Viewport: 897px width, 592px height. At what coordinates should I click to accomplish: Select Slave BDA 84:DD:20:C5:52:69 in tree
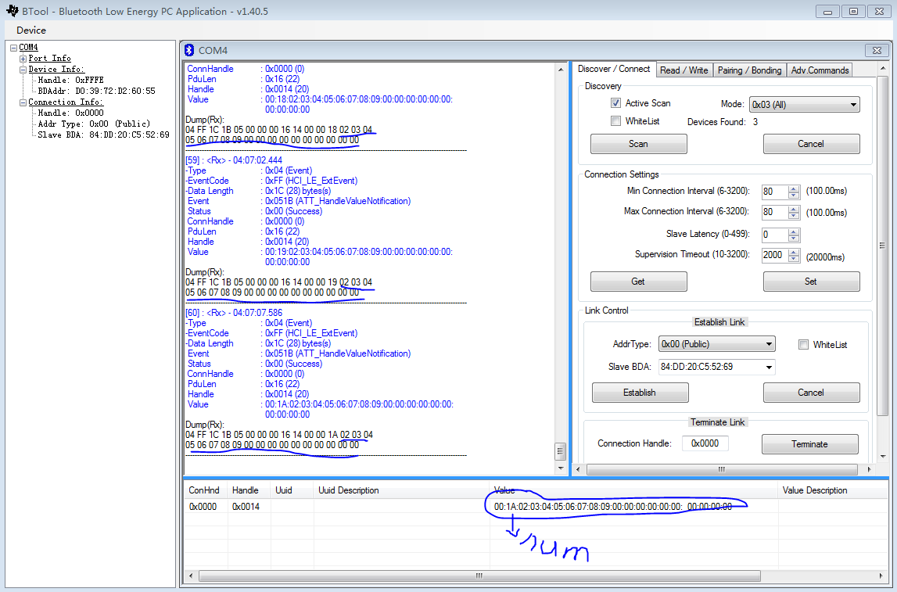coord(103,135)
